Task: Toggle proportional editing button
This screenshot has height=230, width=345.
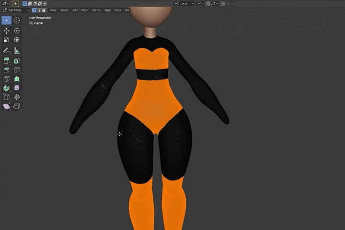Action: click(223, 3)
